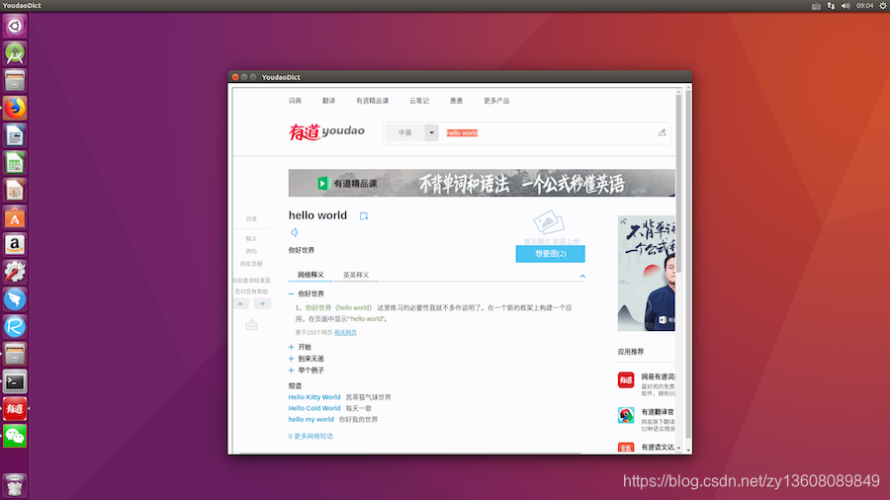The height and width of the screenshot is (500, 890).
Task: Click the image upload placeholder icon
Action: point(548,222)
